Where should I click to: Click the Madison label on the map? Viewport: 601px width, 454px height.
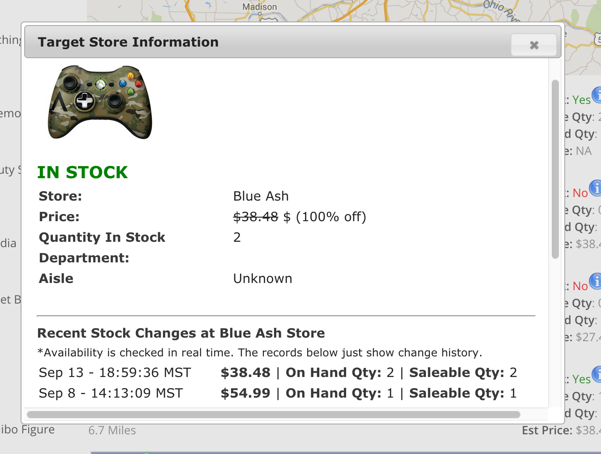pyautogui.click(x=260, y=7)
